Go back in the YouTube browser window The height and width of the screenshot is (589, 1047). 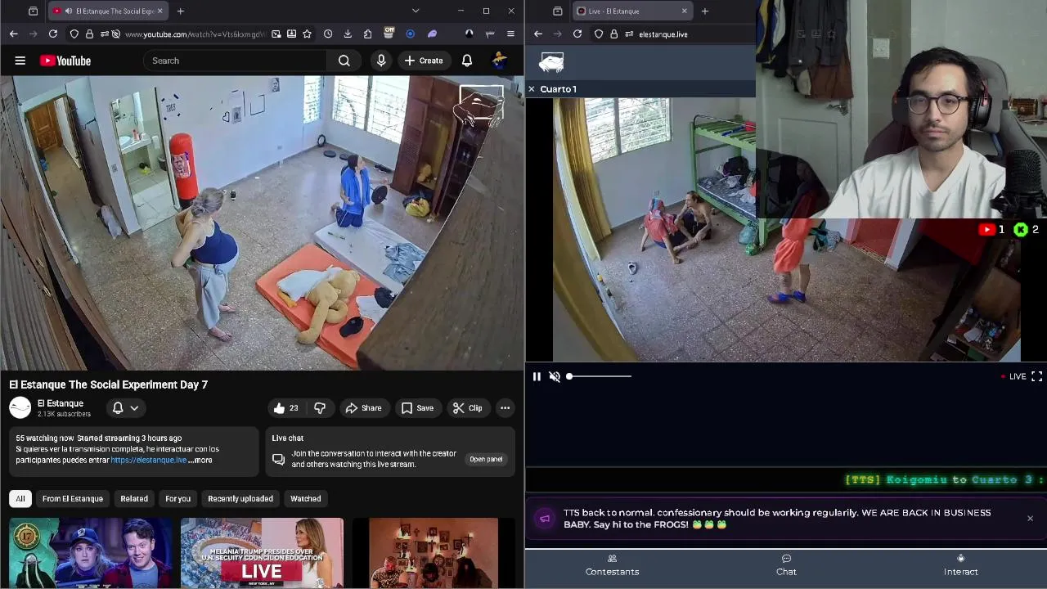(14, 34)
